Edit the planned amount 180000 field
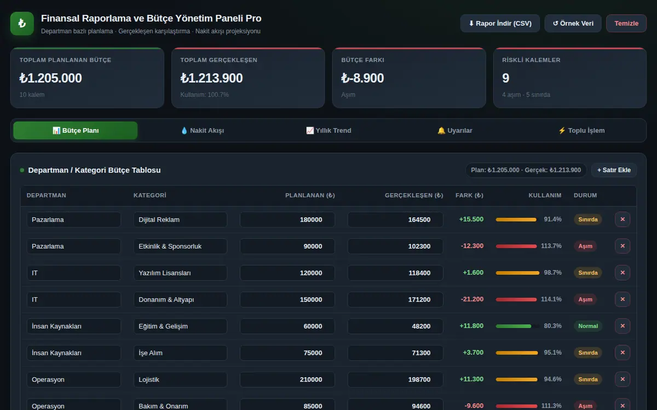The image size is (657, 410). [287, 220]
